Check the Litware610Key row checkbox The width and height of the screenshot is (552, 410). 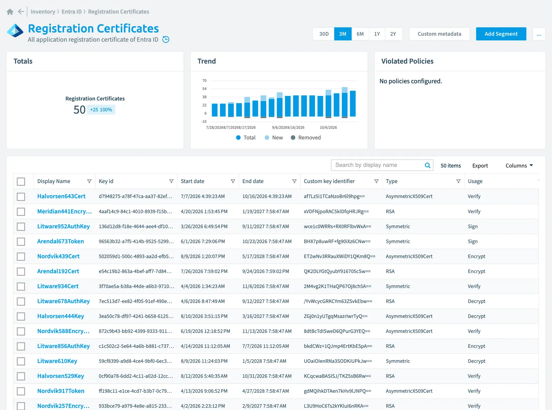click(x=21, y=361)
